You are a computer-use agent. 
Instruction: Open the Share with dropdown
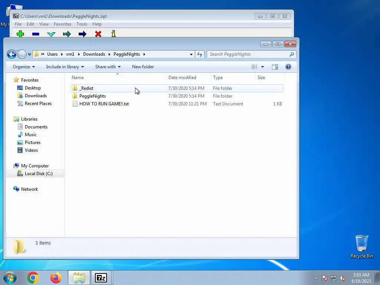point(108,67)
